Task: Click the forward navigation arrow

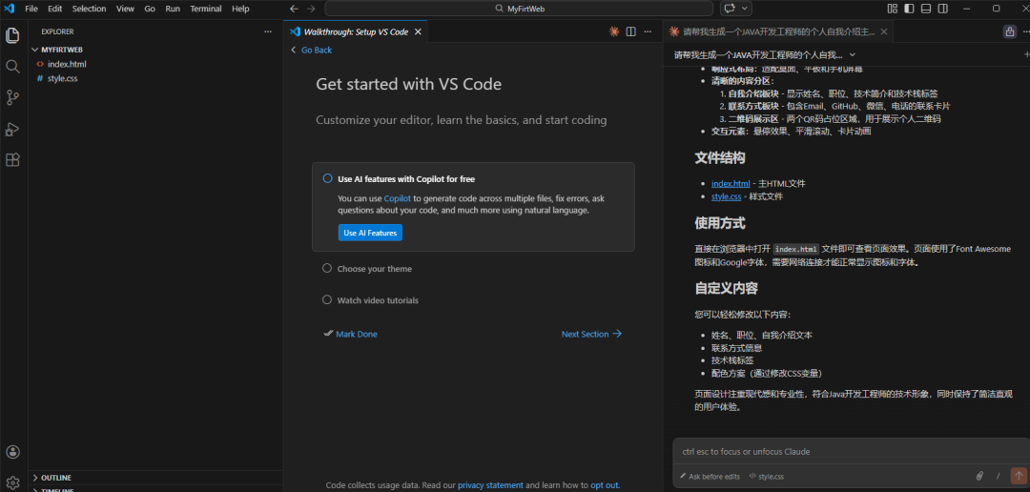Action: tap(311, 9)
